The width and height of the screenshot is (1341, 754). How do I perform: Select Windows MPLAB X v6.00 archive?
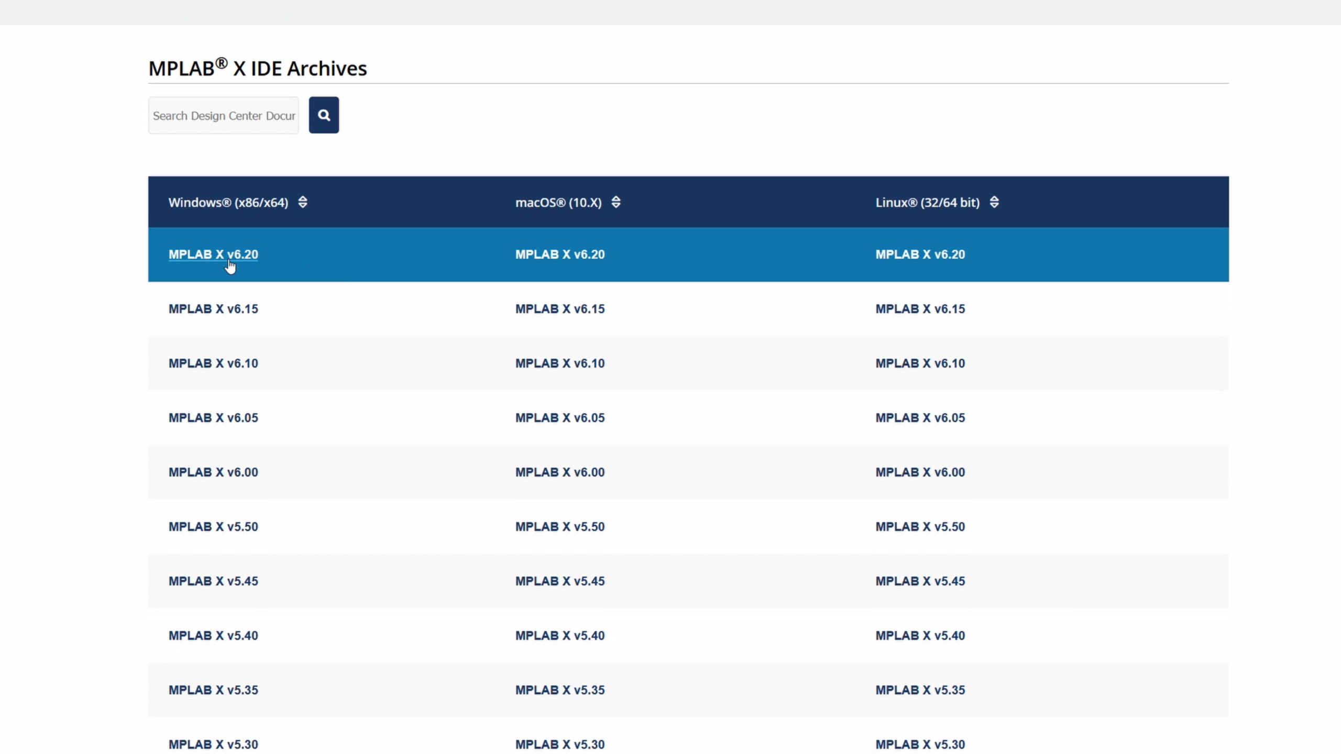click(x=213, y=472)
